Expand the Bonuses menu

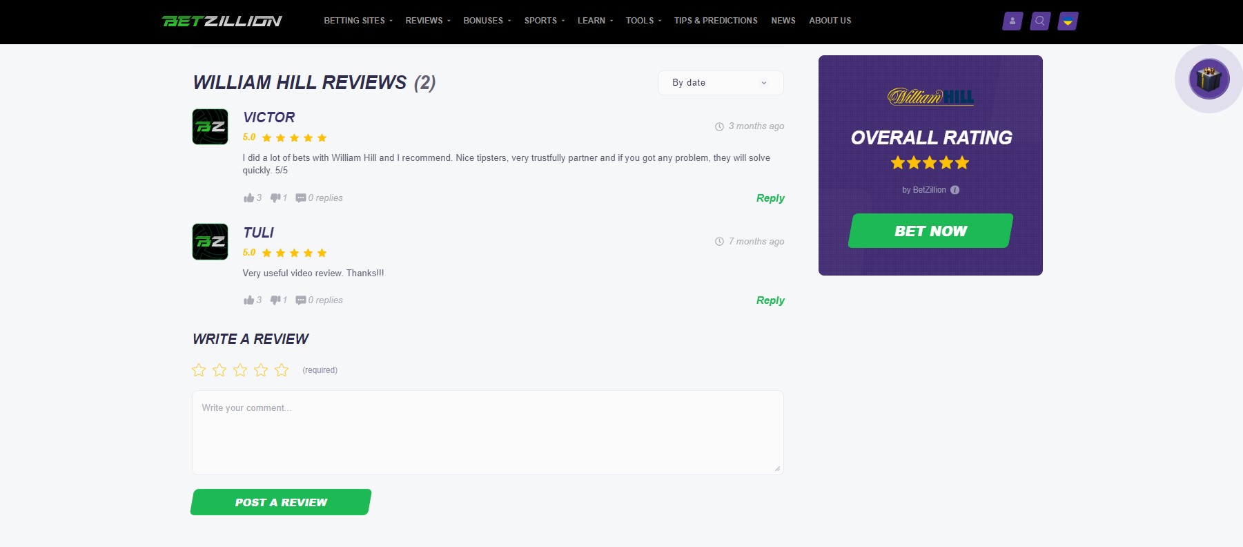click(487, 21)
